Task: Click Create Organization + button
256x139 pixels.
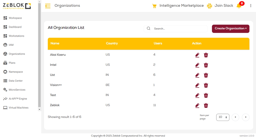Action: (x=231, y=29)
